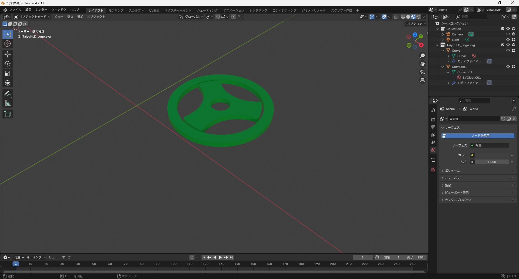Select the Scale tool
Viewport: 519px width, 279px height.
pos(8,73)
